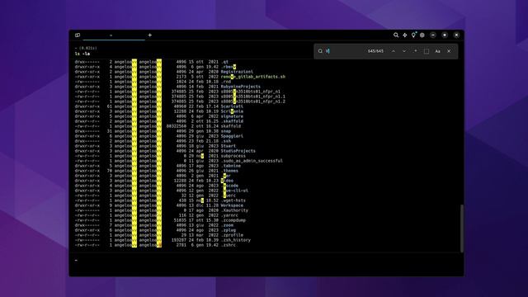Click the .ssh directory entry
This screenshot has width=528, height=297.
pyautogui.click(x=226, y=141)
